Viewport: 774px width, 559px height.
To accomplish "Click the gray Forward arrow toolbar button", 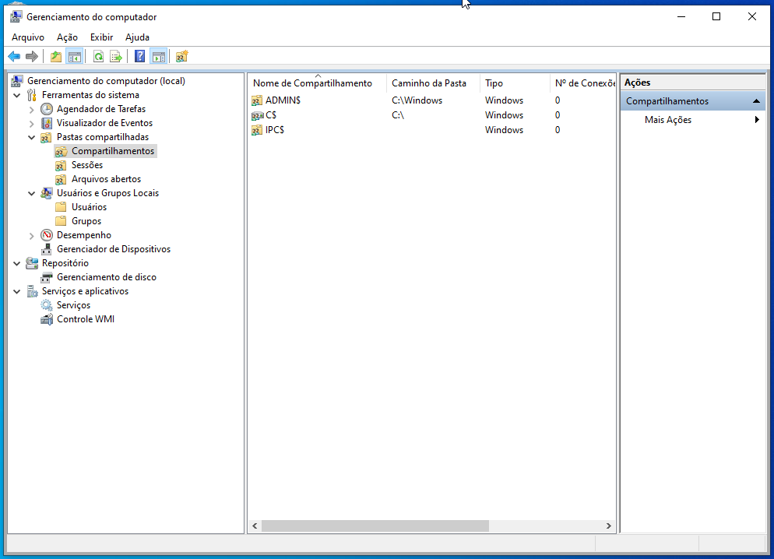I will pos(32,57).
